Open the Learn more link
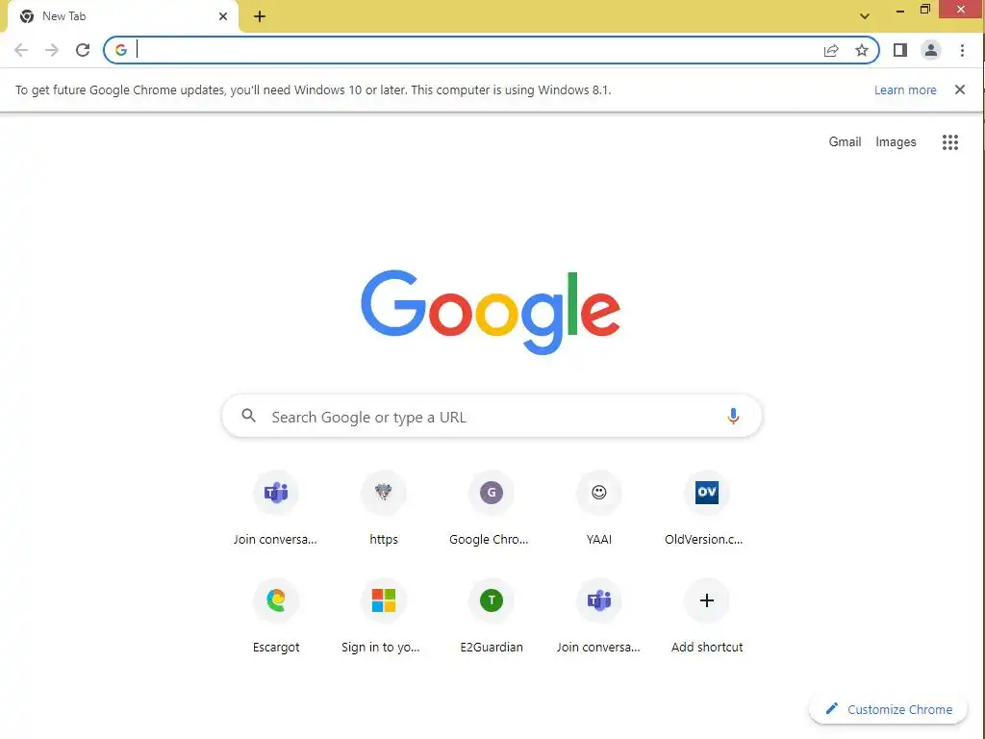Image resolution: width=985 pixels, height=739 pixels. click(905, 89)
